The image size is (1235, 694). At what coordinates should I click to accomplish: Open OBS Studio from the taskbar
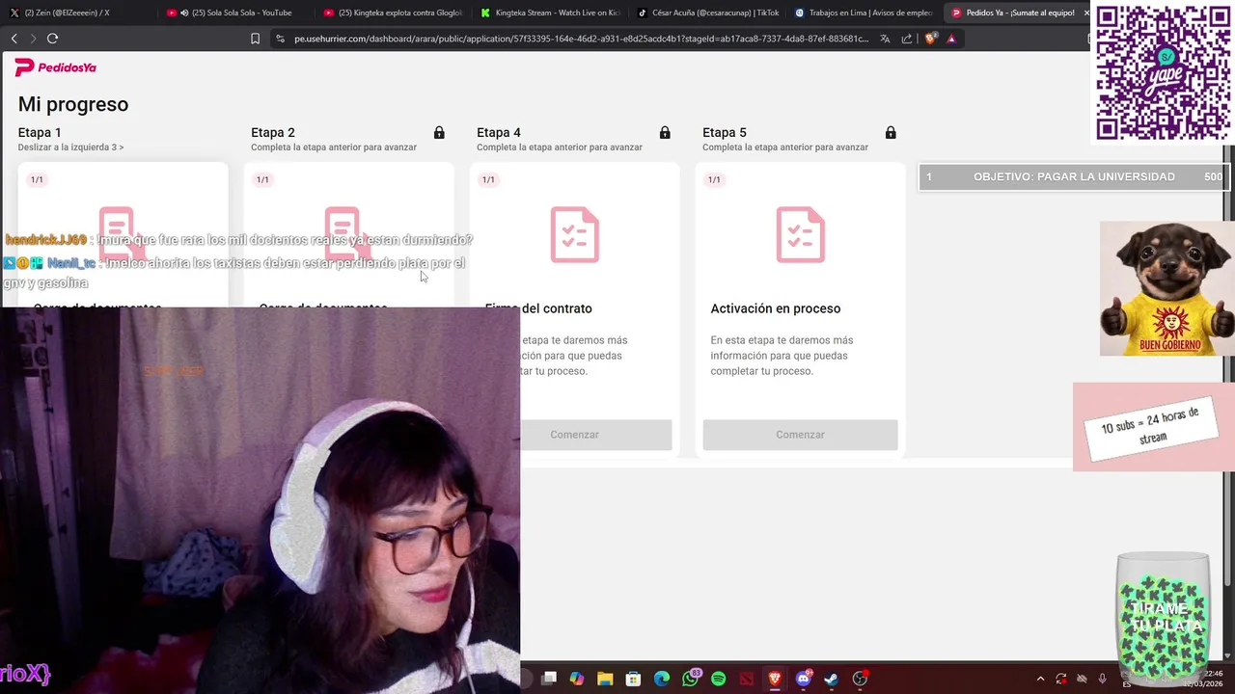(860, 679)
